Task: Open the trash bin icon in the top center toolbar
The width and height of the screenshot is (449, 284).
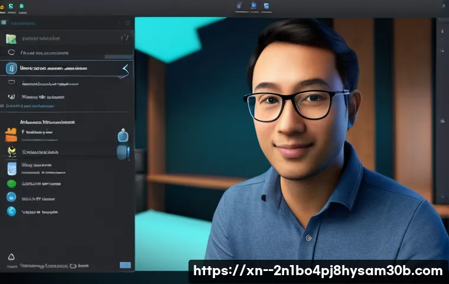Action: click(x=238, y=7)
